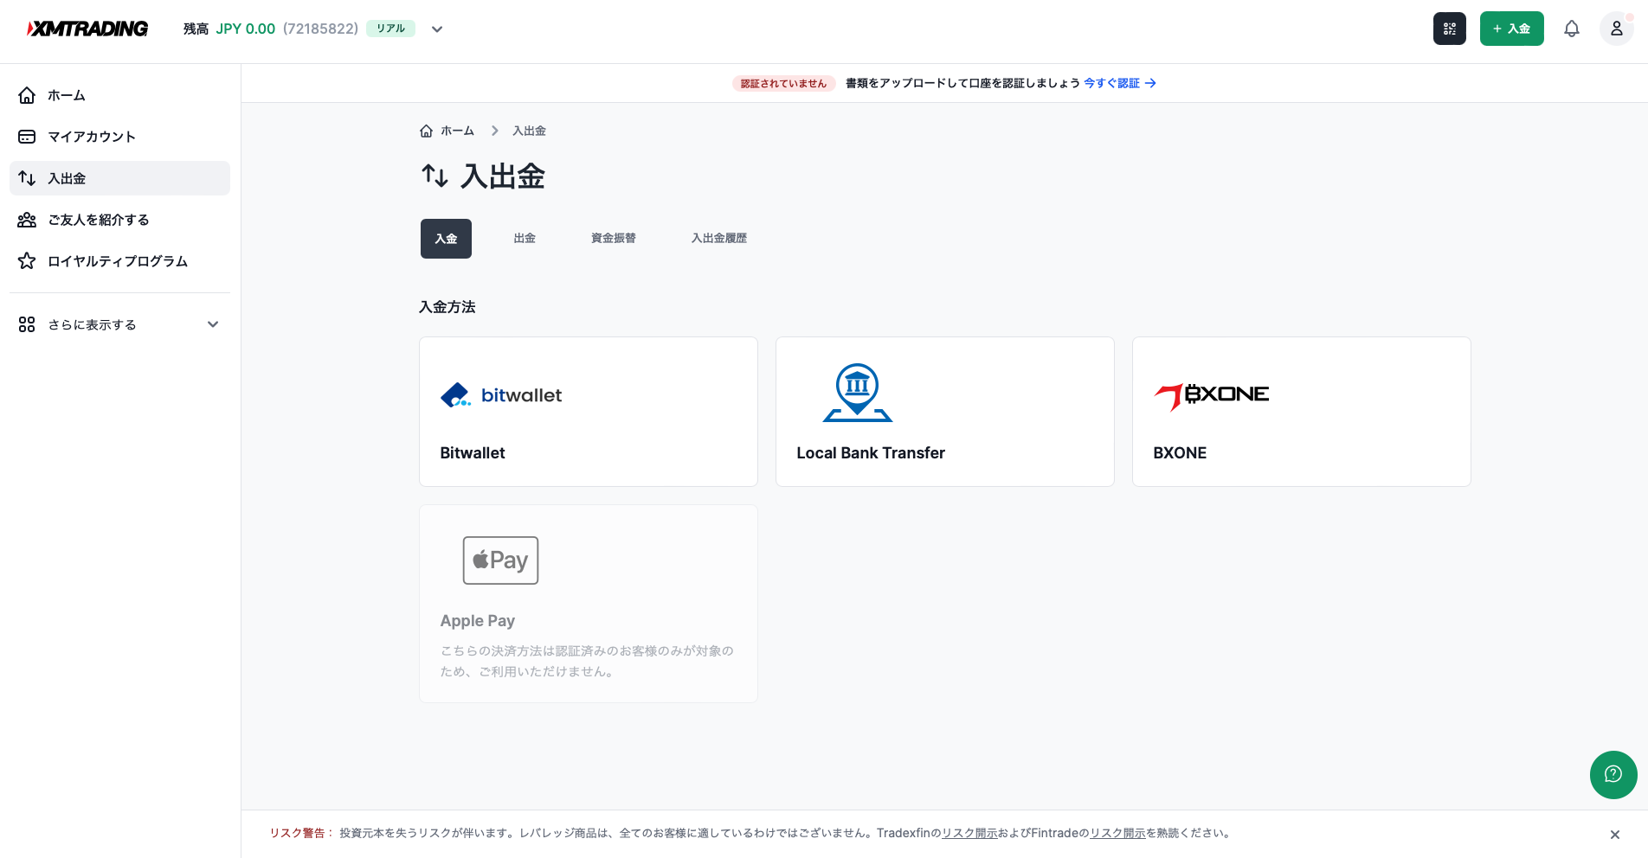
Task: Click the XMTrading logo
Action: coord(87,29)
